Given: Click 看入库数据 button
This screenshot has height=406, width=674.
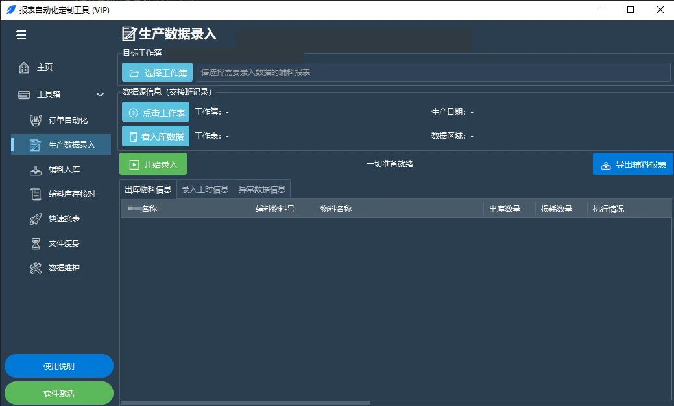Looking at the screenshot, I should (x=156, y=136).
